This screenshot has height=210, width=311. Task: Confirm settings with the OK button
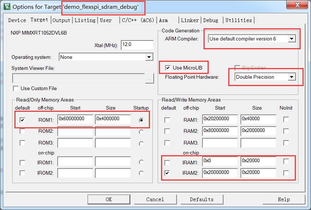point(109,199)
